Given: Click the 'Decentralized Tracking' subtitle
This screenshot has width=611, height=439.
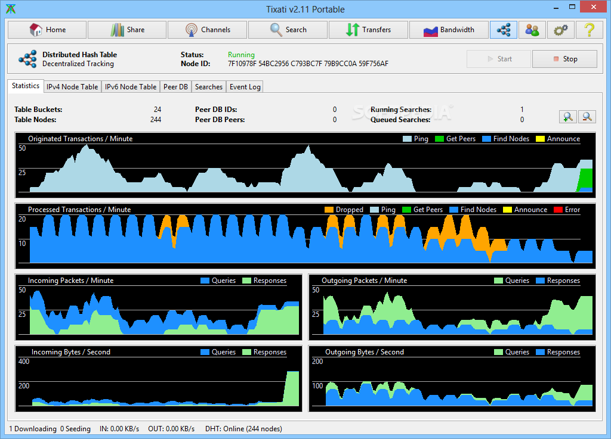Looking at the screenshot, I should [78, 64].
